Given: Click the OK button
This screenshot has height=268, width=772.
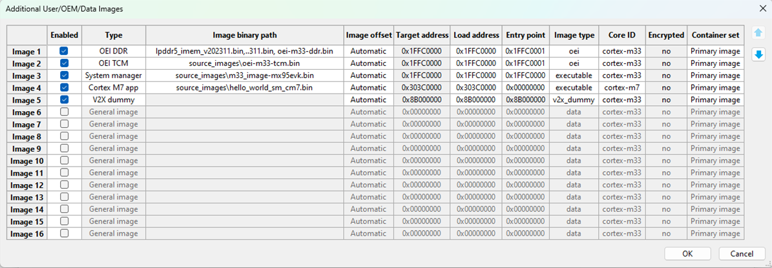Looking at the screenshot, I should pyautogui.click(x=687, y=254).
